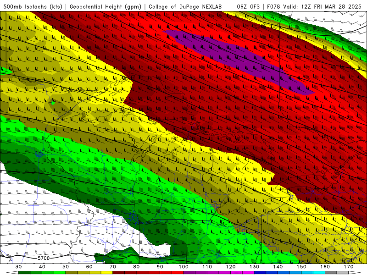The image size is (367, 275).
Task: Click the '30' color bar scale label
Action: (x=18, y=267)
